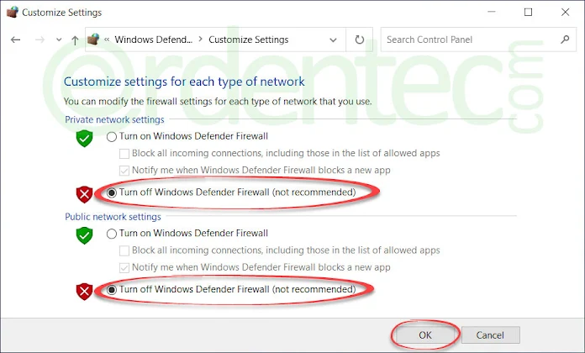
Task: Click the Control Panel icon in address bar
Action: coord(93,40)
